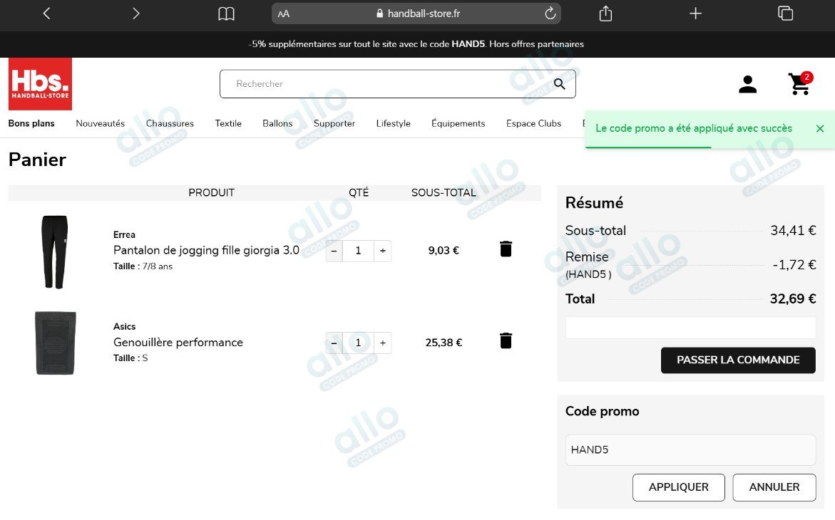Click the HAND5 promo banner at top
This screenshot has height=520, width=835.
pos(416,44)
